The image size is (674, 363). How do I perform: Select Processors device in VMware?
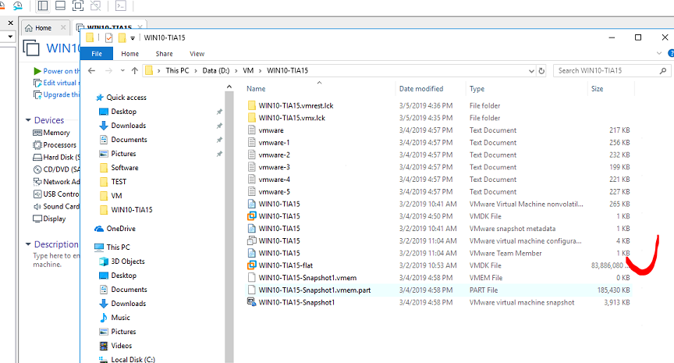(55, 145)
